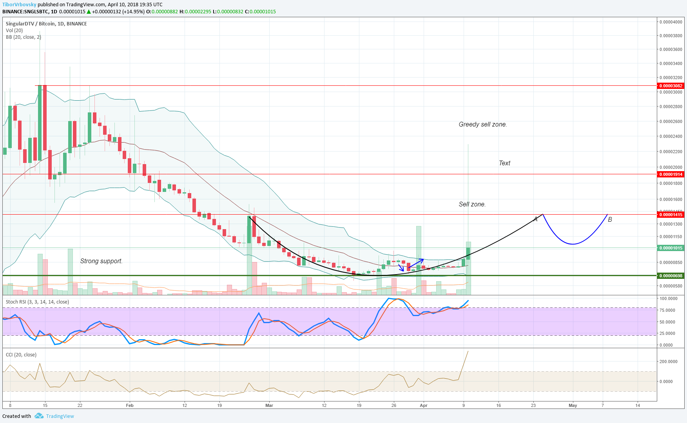This screenshot has height=423, width=687.
Task: Select the CCI (20, close) indicator title
Action: pyautogui.click(x=21, y=355)
